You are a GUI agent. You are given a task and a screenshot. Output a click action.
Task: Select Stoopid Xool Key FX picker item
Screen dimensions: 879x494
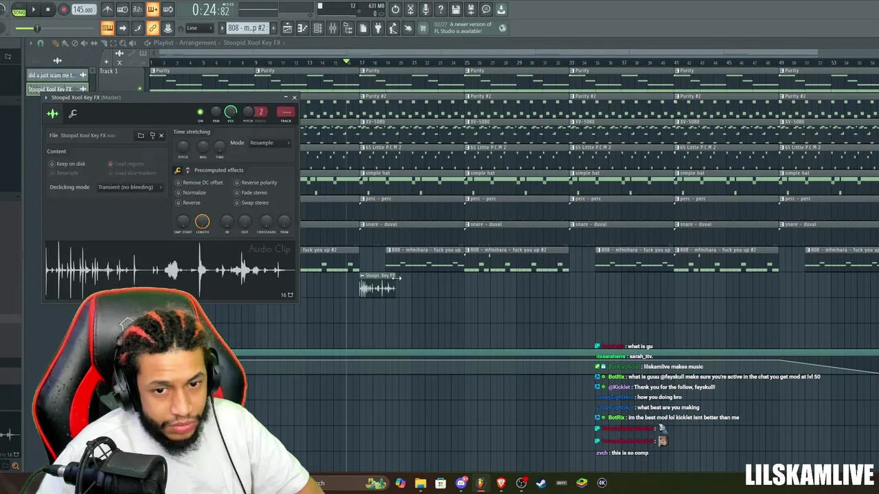pos(57,89)
